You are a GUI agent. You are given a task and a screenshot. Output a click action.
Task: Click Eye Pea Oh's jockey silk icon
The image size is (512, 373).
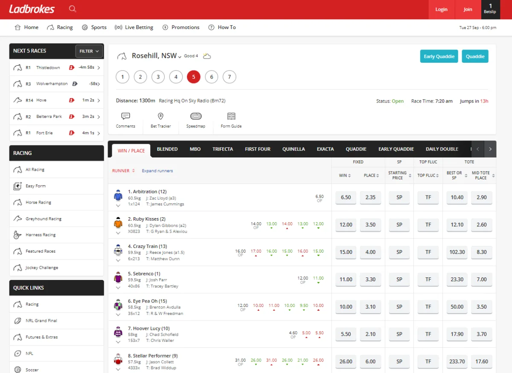[118, 306]
